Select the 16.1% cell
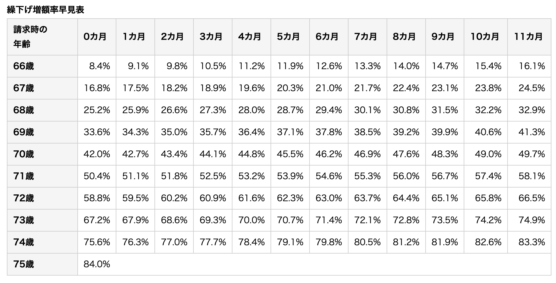Viewport: 556px width, 283px height. (x=532, y=66)
